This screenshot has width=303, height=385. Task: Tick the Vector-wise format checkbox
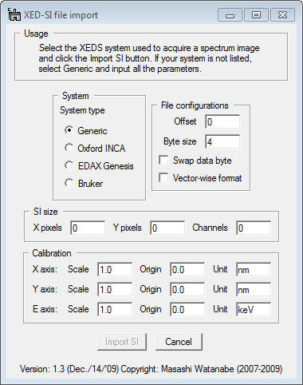163,177
